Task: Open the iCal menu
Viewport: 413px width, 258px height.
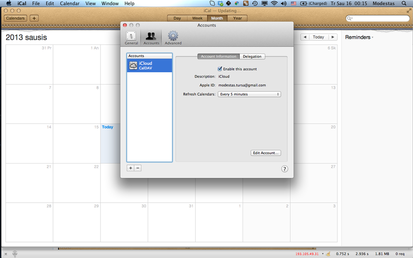Action: (22, 4)
